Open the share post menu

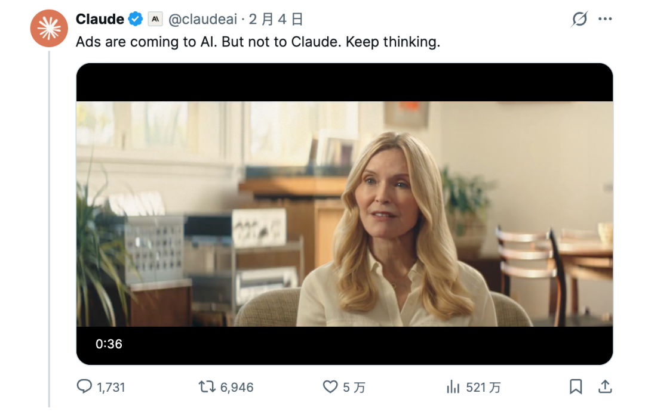pos(605,387)
